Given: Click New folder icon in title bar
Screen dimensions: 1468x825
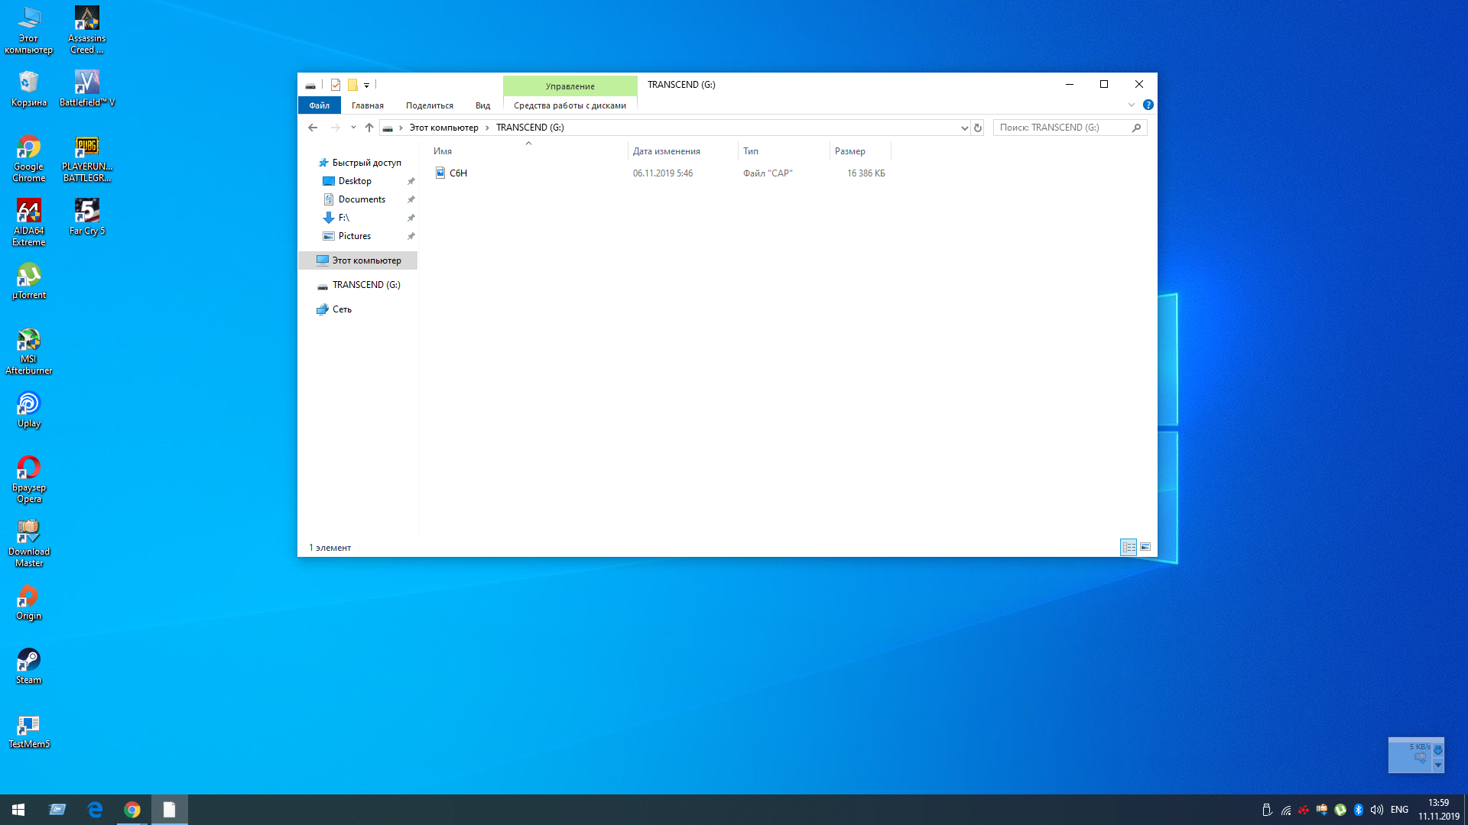Looking at the screenshot, I should click(x=352, y=85).
